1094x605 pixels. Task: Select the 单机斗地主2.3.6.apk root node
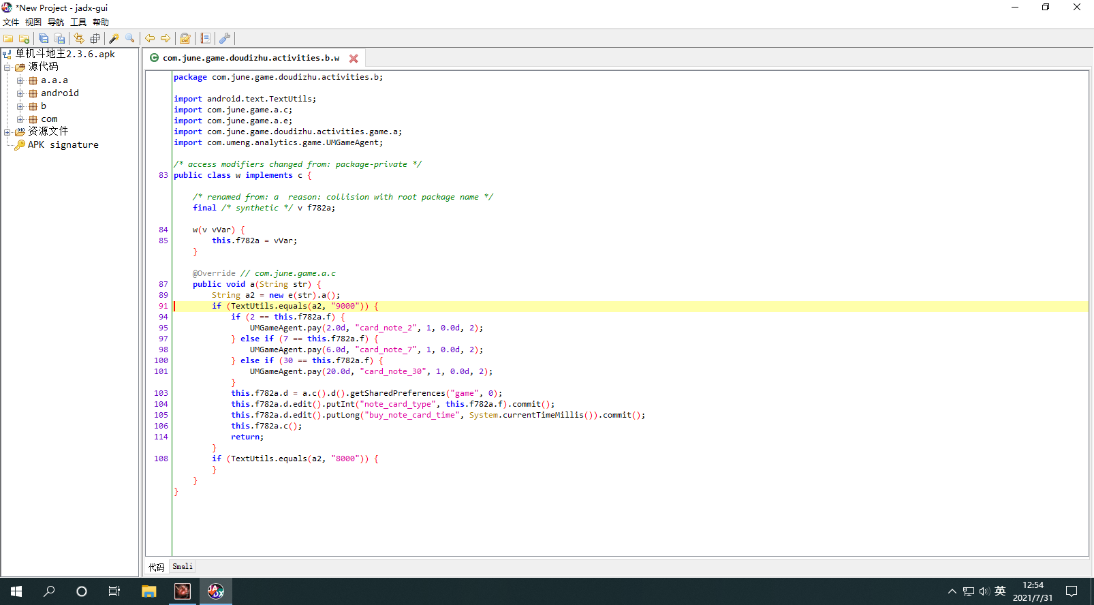coord(65,54)
